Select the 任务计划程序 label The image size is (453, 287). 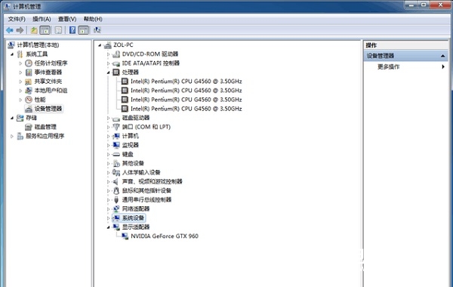coord(51,63)
